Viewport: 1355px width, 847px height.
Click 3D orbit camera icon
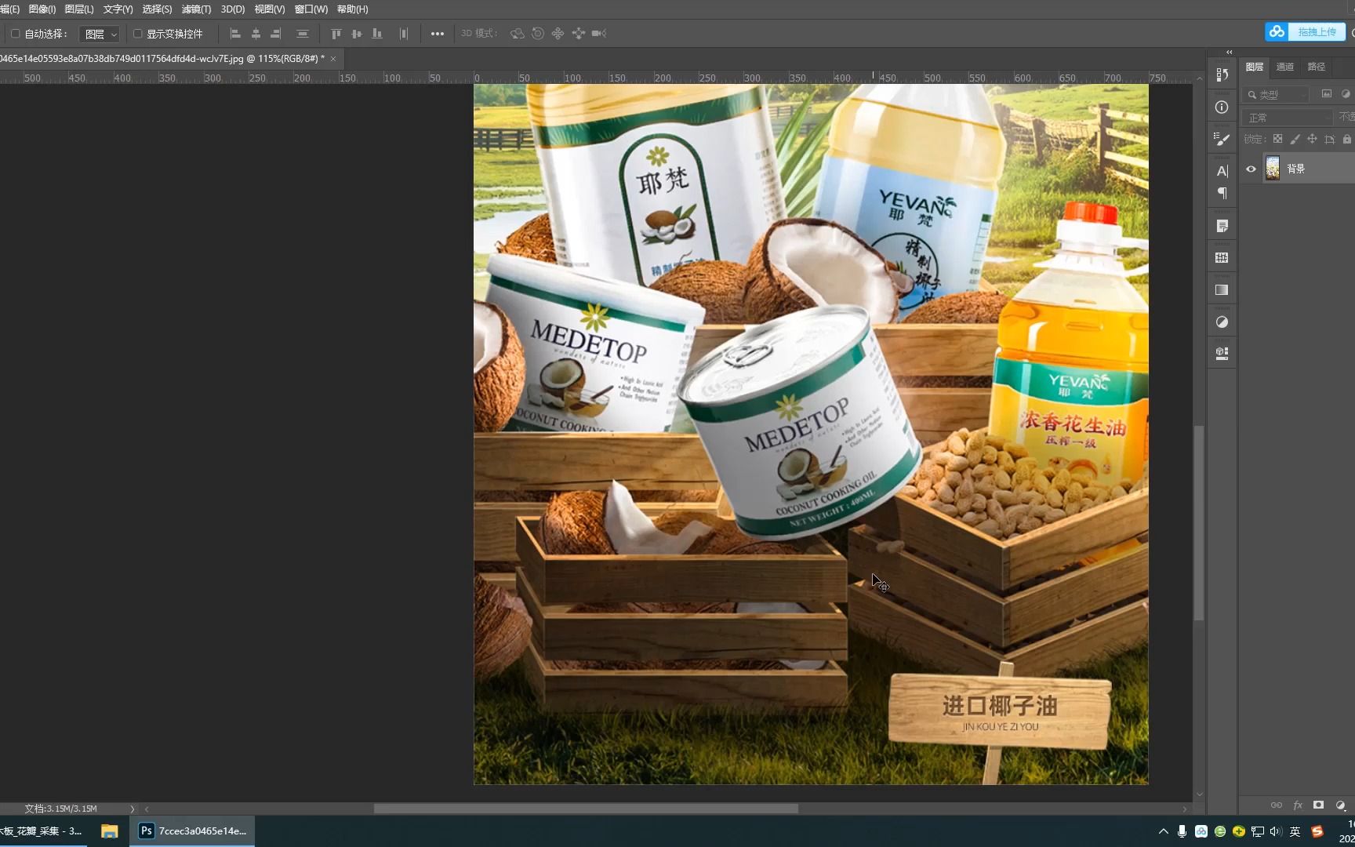(x=518, y=34)
